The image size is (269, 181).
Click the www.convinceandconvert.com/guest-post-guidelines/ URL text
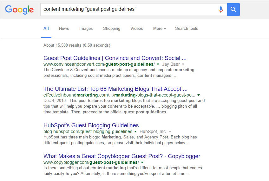(99, 64)
